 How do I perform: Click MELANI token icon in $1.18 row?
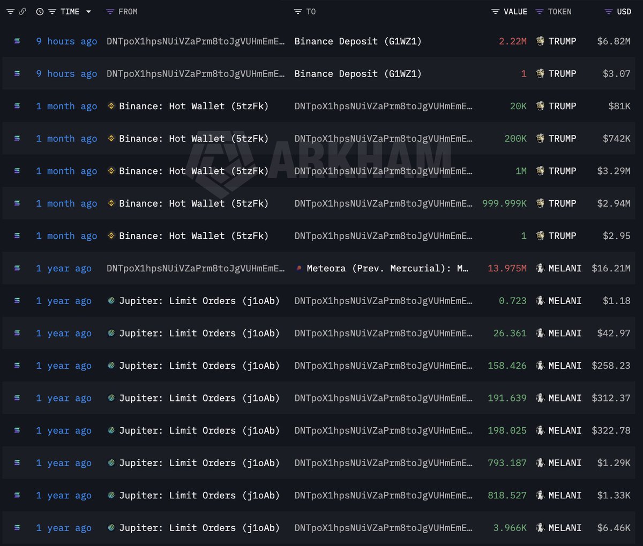click(540, 301)
